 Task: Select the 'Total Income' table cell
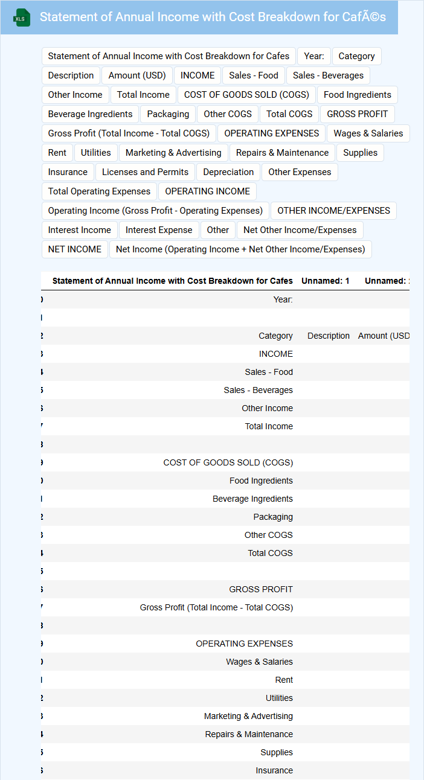[269, 426]
